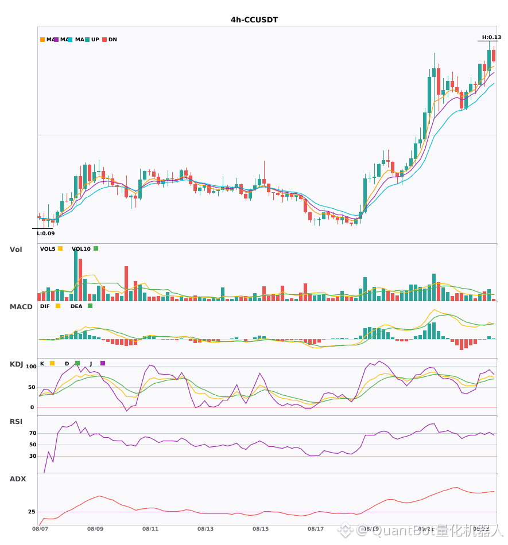Click the green D legend swatch
Viewport: 508px width, 545px height.
pos(77,363)
